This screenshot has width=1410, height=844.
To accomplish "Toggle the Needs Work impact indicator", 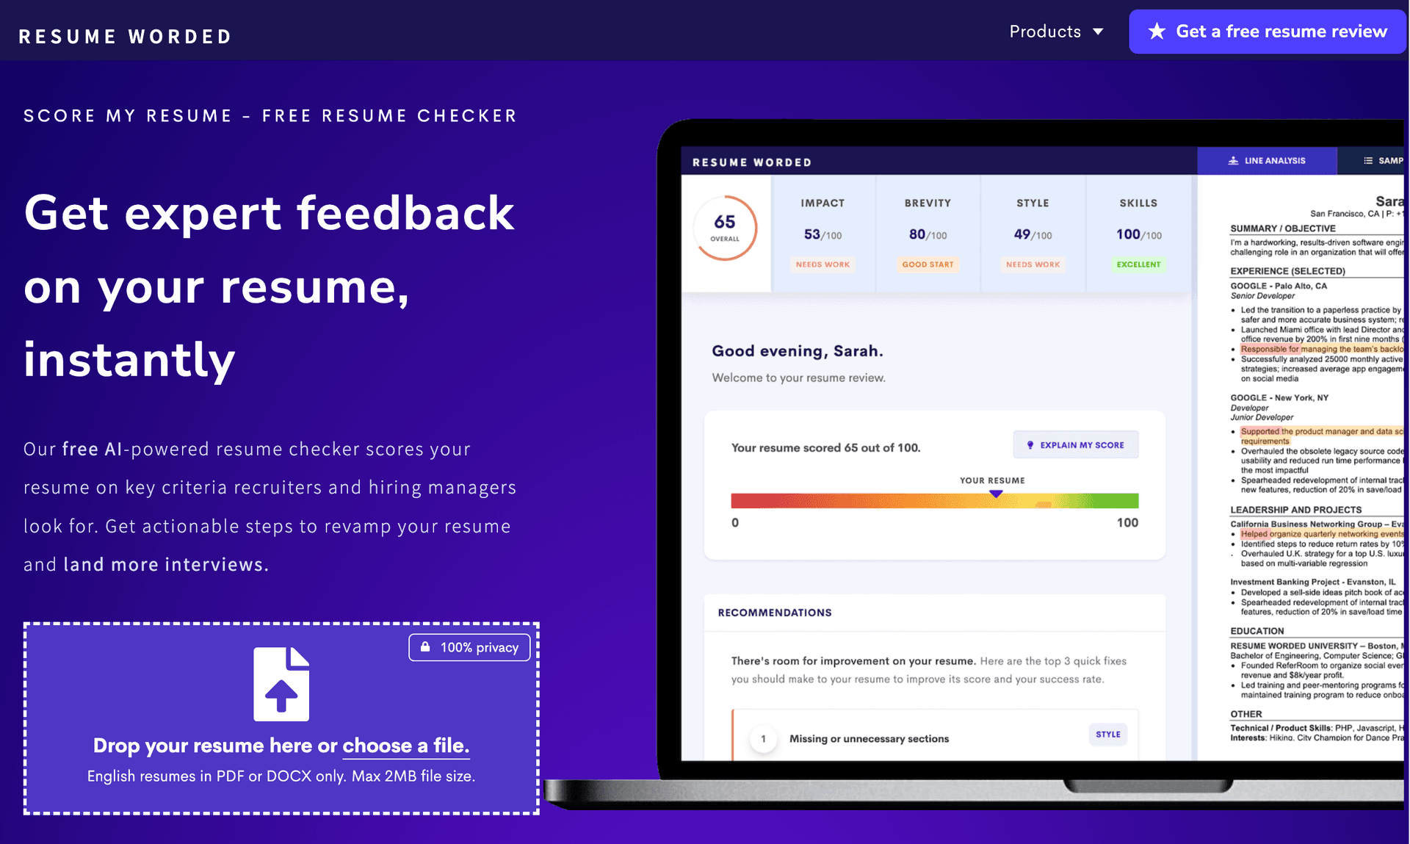I will tap(822, 264).
